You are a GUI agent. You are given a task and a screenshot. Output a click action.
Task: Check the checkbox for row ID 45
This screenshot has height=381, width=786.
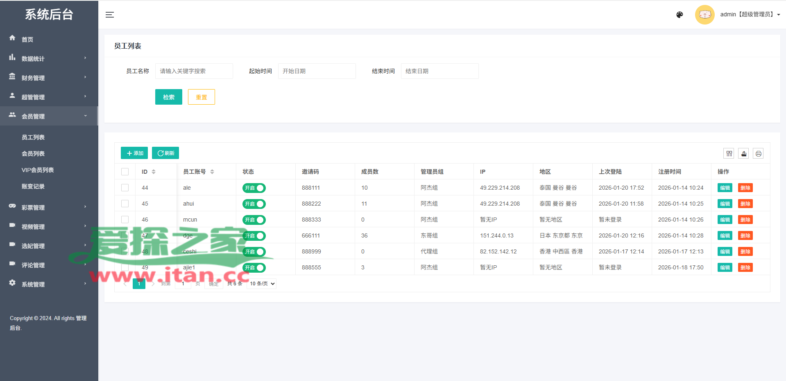(x=125, y=204)
